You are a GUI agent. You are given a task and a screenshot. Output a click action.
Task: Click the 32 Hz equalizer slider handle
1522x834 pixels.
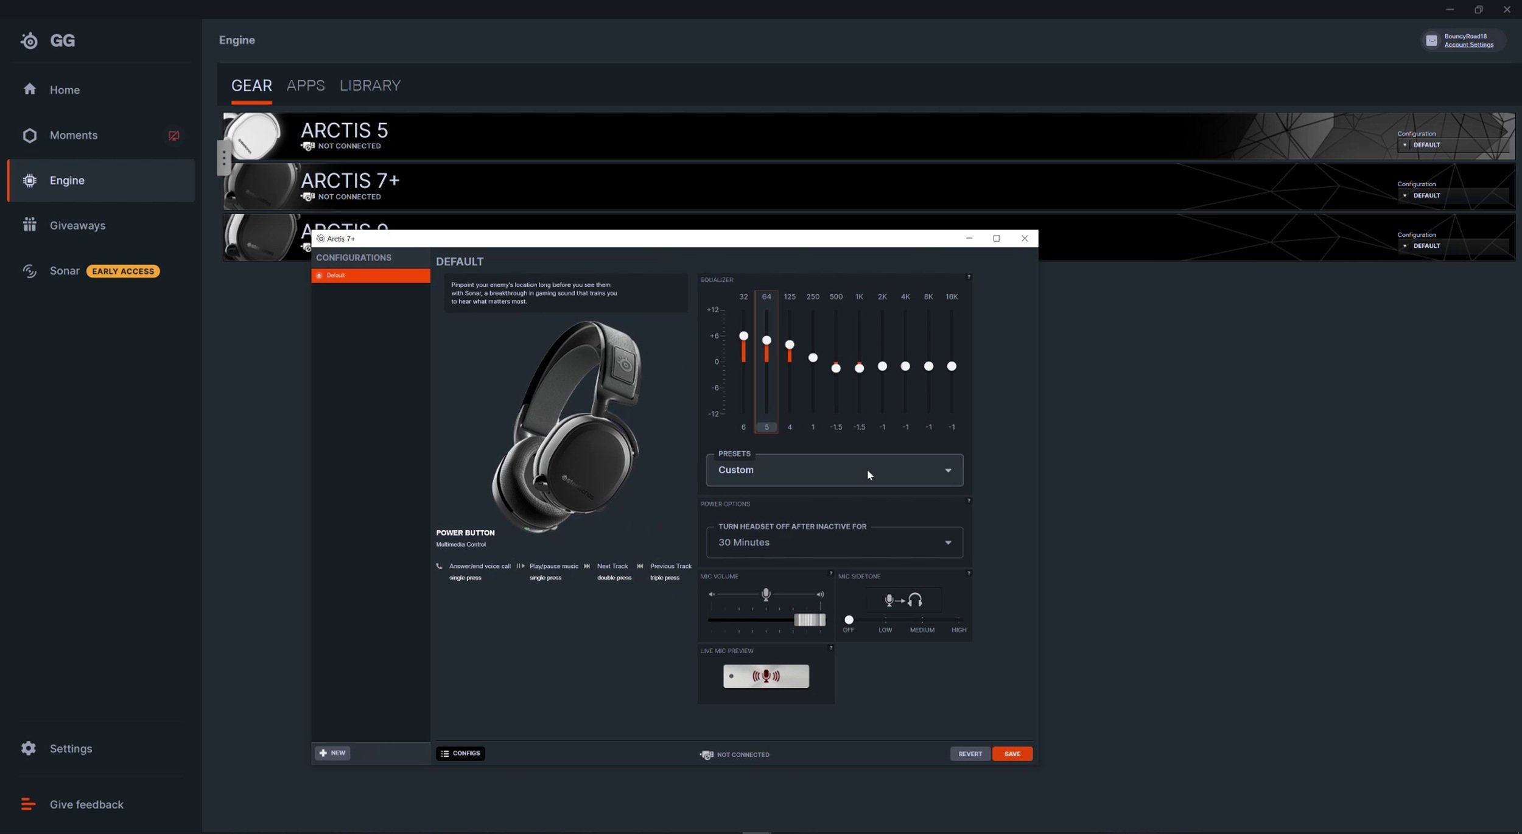[743, 336]
